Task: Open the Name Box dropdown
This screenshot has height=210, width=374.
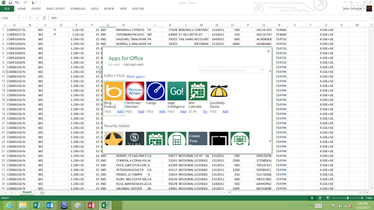Action: point(18,18)
